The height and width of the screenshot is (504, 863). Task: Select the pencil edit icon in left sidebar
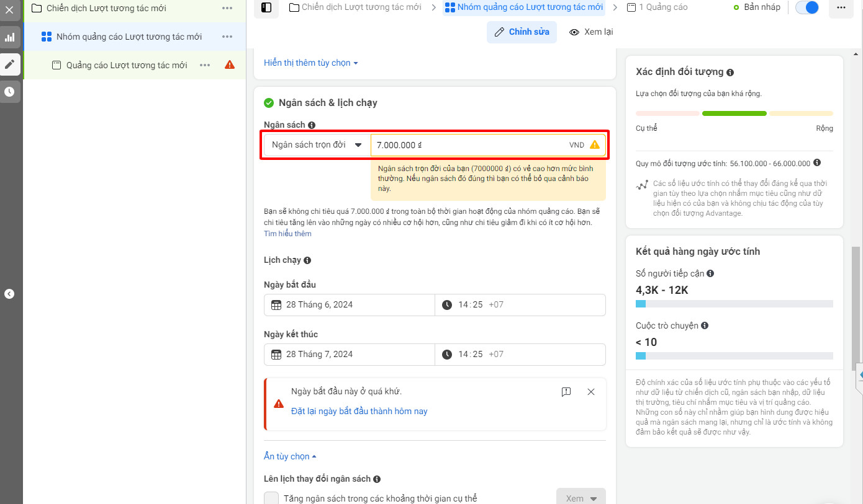click(9, 64)
